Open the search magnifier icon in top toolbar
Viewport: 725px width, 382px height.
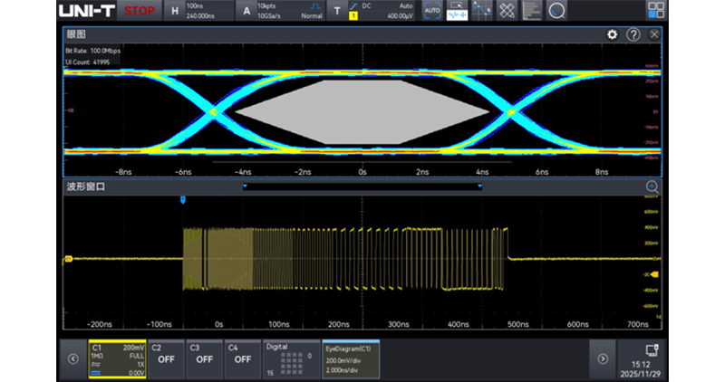pyautogui.click(x=555, y=11)
